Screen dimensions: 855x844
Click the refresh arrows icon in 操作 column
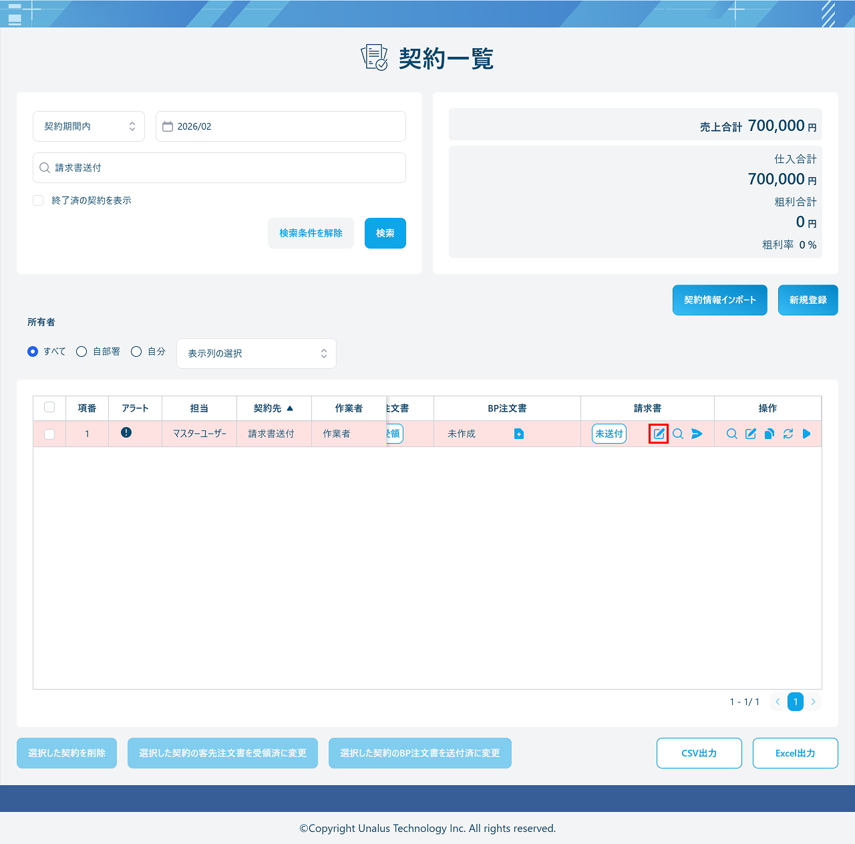pyautogui.click(x=788, y=434)
